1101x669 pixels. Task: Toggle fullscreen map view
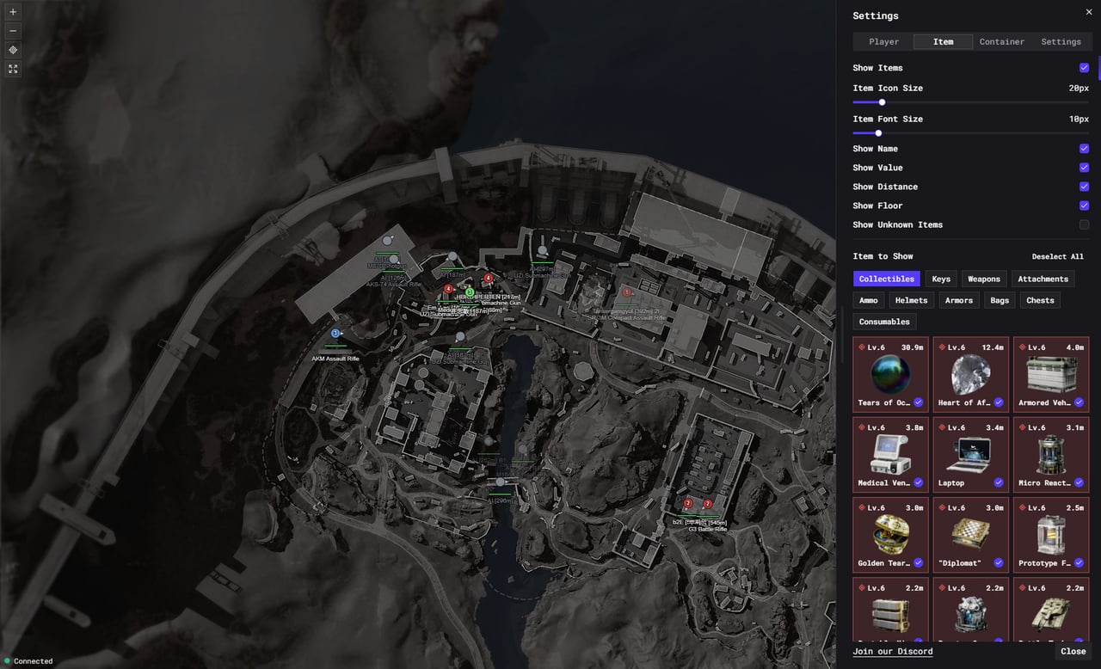coord(13,69)
